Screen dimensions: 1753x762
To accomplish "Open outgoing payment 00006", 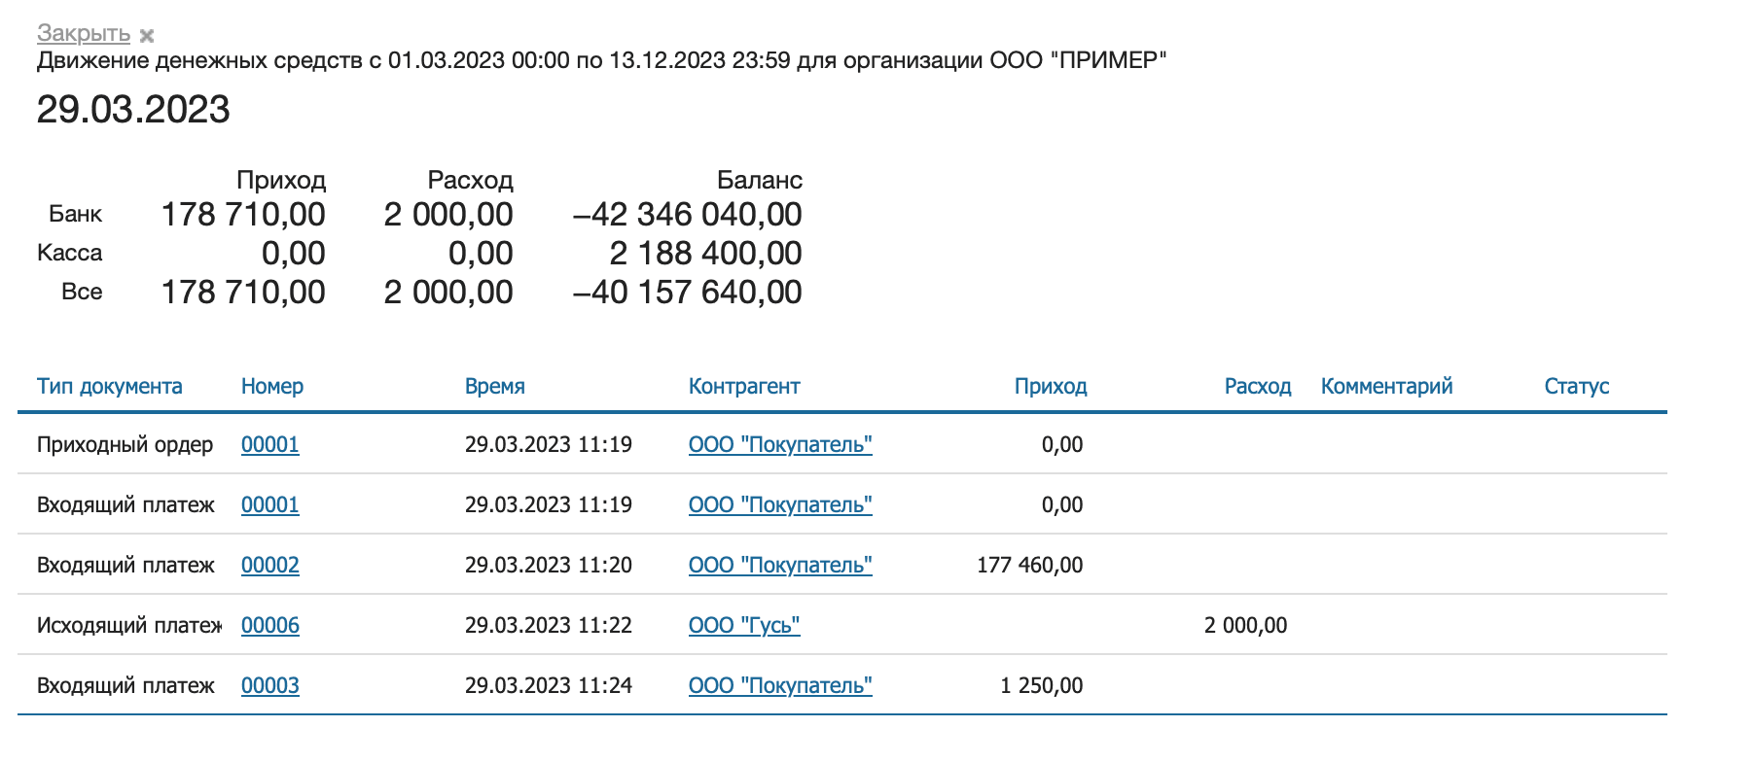I will point(269,626).
